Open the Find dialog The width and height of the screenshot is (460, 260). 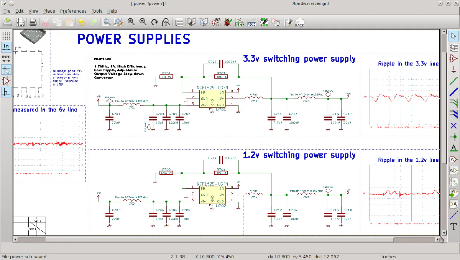106,22
